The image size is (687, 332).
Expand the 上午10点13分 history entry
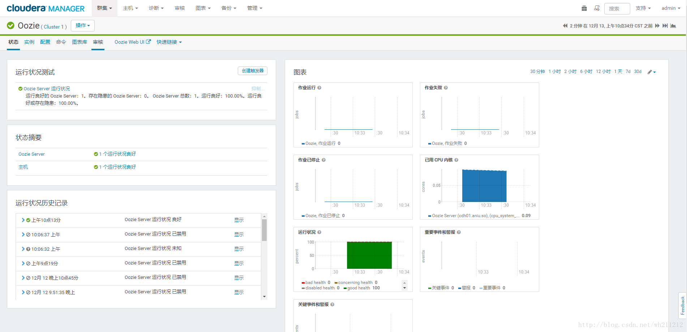pyautogui.click(x=23, y=220)
